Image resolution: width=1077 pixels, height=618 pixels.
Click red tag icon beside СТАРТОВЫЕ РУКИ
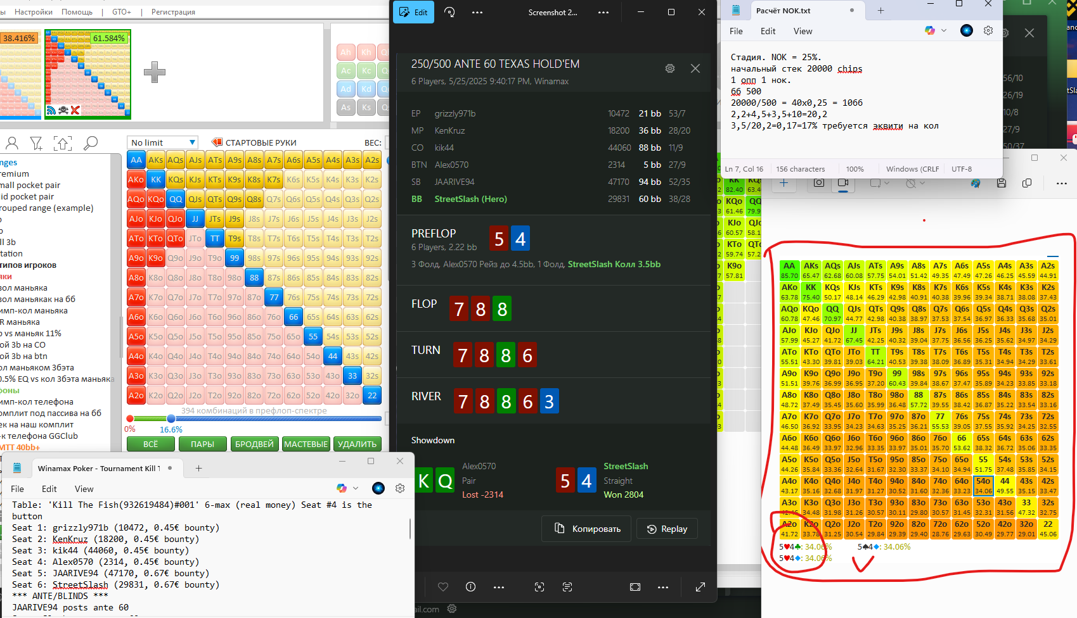pyautogui.click(x=217, y=142)
